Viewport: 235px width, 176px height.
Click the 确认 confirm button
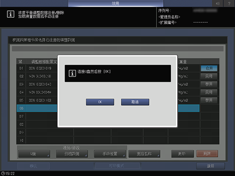click(34, 166)
